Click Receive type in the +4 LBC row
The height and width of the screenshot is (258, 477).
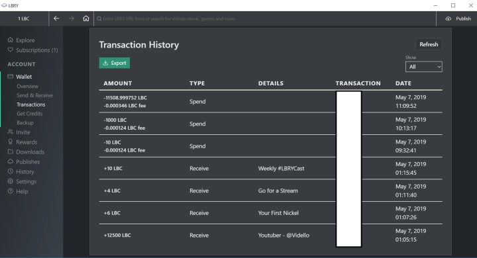pos(199,191)
